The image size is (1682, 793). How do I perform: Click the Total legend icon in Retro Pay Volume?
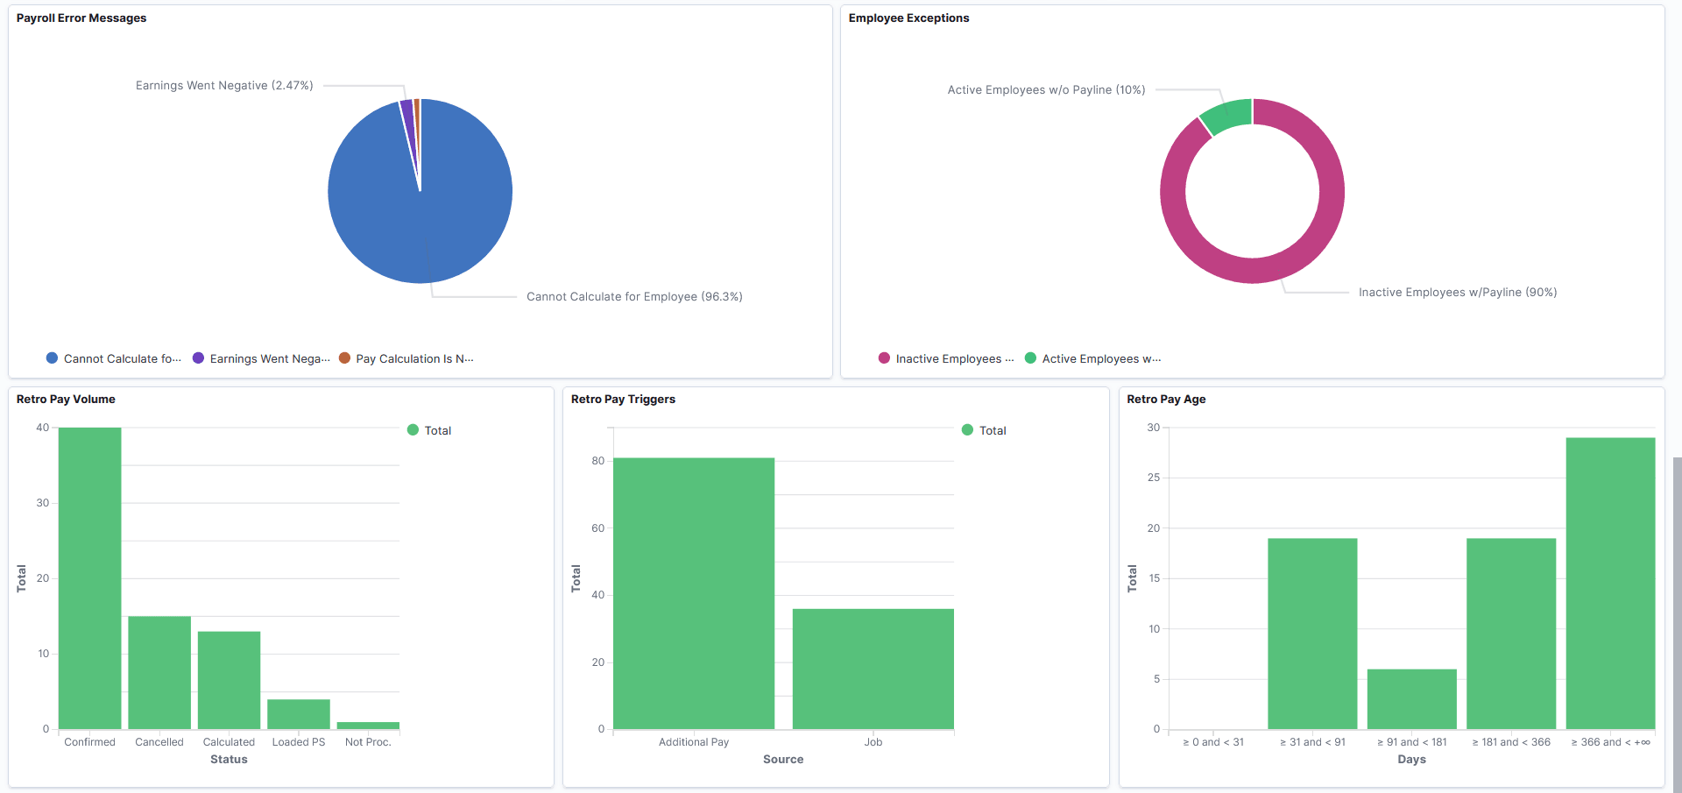tap(413, 430)
